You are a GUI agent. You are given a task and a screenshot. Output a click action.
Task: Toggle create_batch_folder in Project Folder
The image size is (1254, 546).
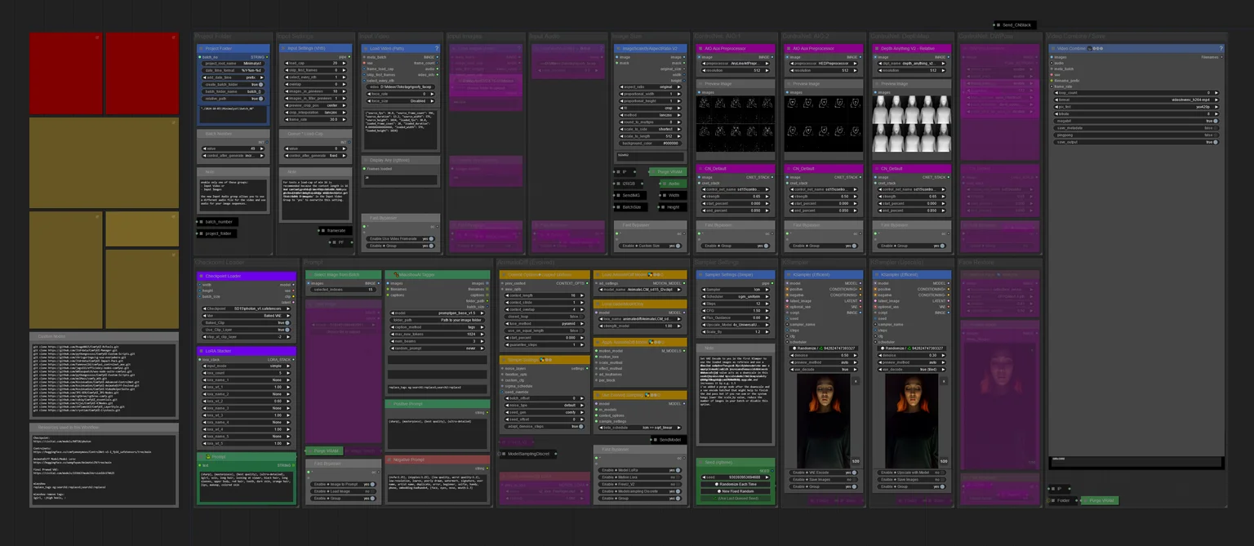click(x=233, y=84)
